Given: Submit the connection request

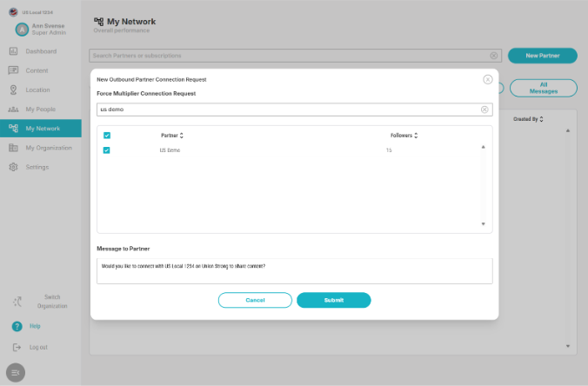Looking at the screenshot, I should (333, 300).
